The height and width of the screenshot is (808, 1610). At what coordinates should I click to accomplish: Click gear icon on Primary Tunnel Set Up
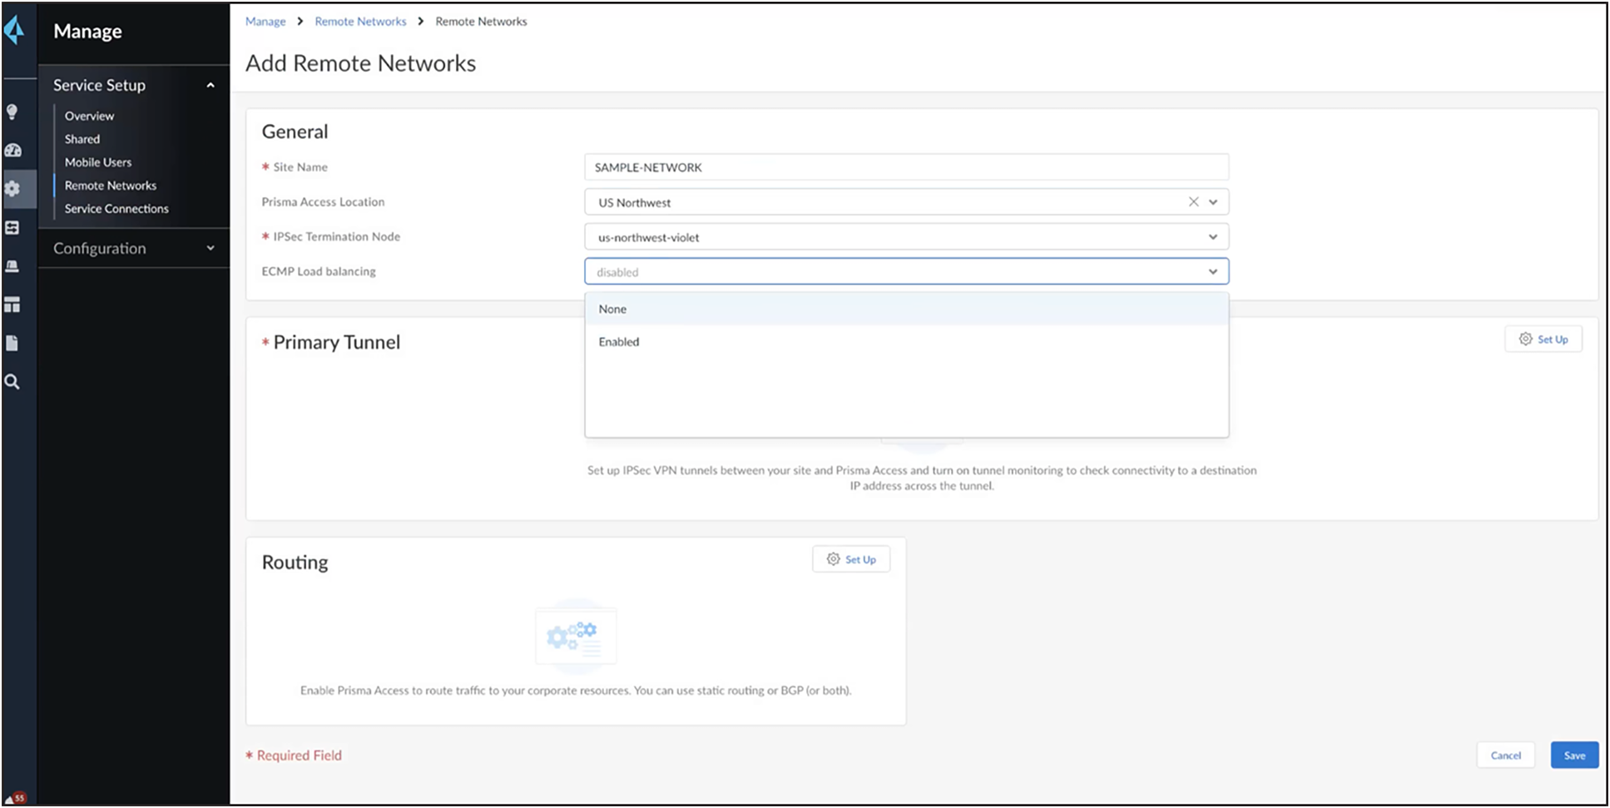[1525, 339]
